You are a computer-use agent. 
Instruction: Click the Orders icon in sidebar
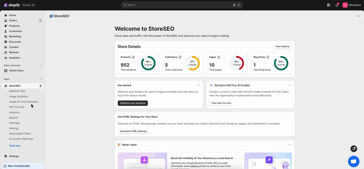click(6, 20)
